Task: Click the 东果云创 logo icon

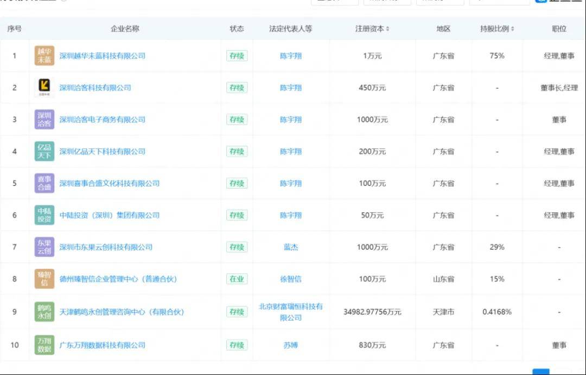Action: [x=44, y=247]
